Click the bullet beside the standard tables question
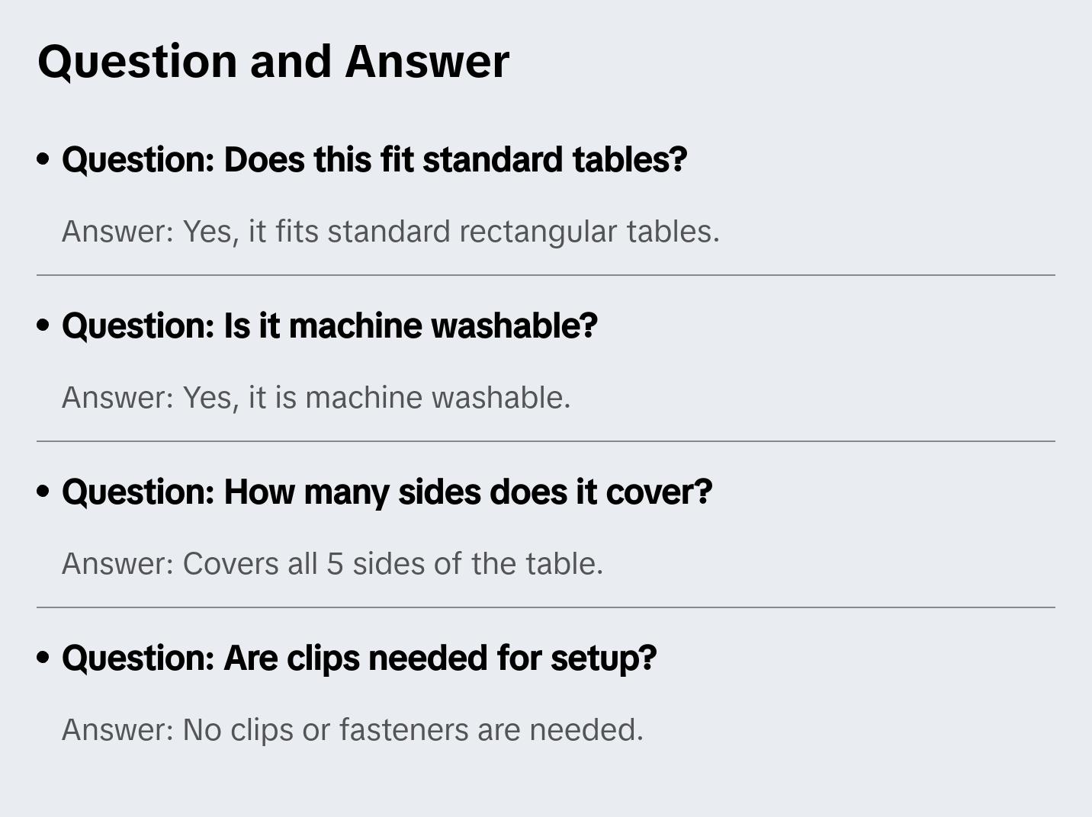This screenshot has width=1092, height=817. pyautogui.click(x=43, y=160)
